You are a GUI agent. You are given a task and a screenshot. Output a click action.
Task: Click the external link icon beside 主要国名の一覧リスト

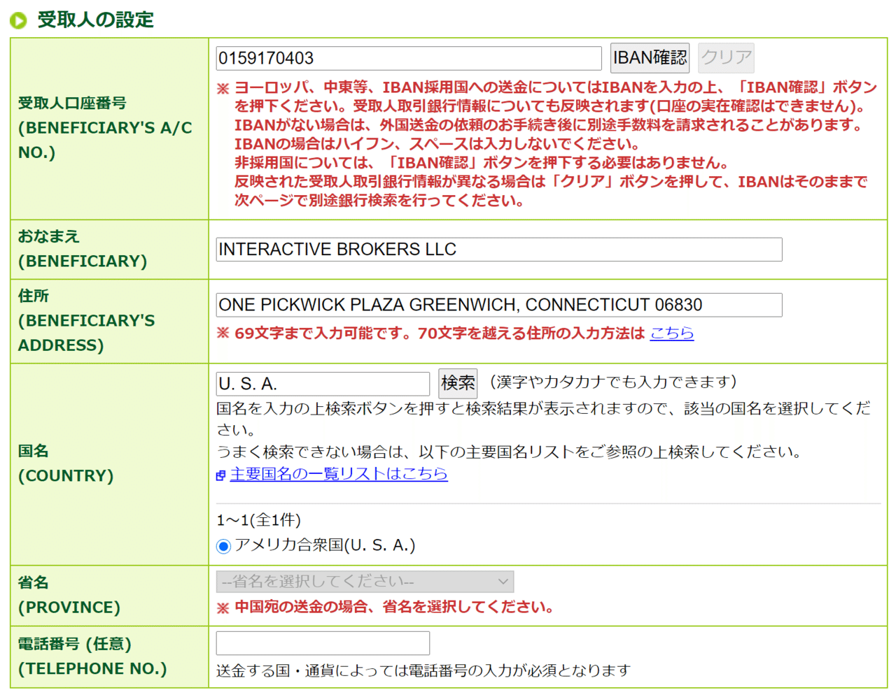221,475
